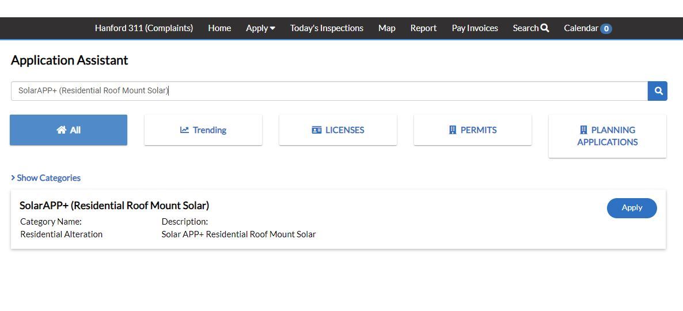
Task: Switch to the PERMITS tab
Action: [x=473, y=130]
